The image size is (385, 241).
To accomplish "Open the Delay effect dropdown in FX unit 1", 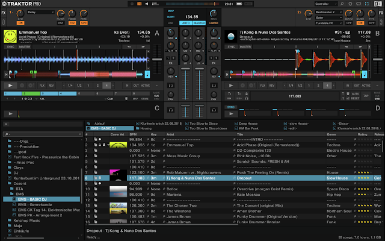I will pos(41,12).
